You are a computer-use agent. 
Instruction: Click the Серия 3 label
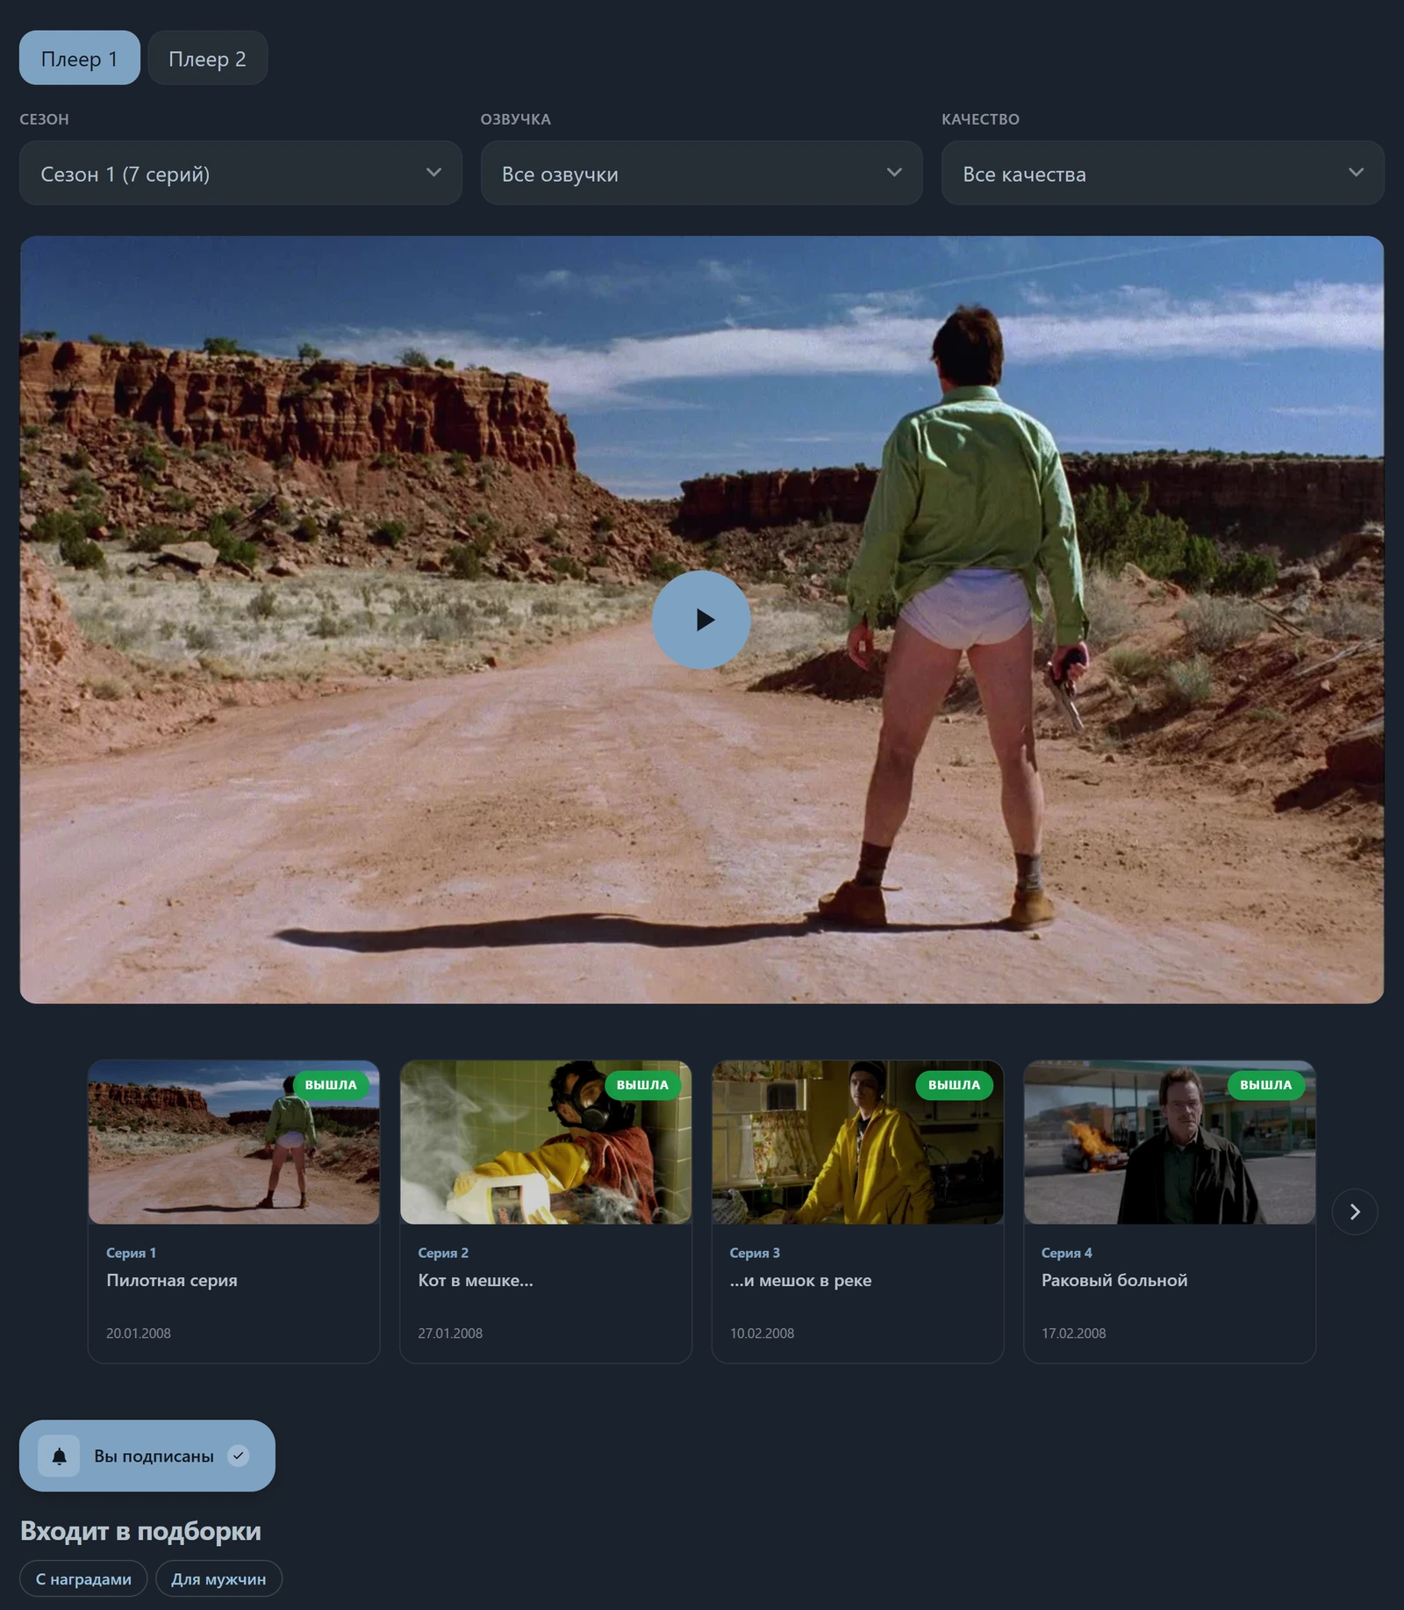(x=755, y=1253)
